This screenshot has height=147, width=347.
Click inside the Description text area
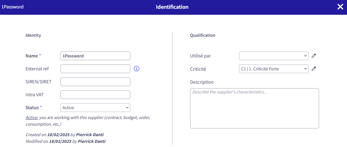[254, 108]
